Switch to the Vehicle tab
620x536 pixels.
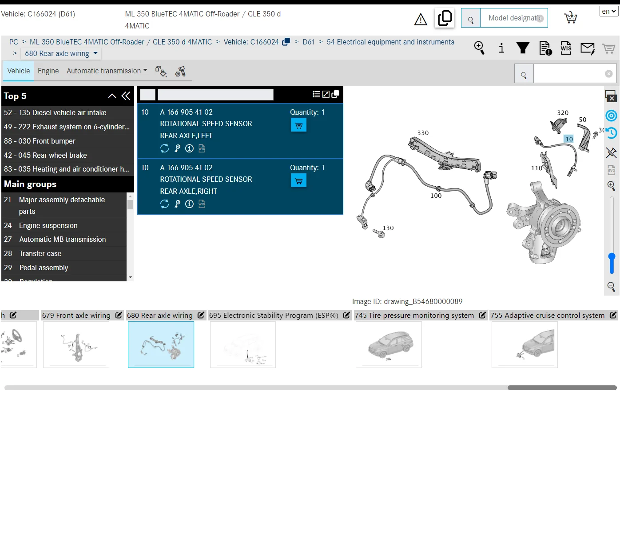[19, 71]
